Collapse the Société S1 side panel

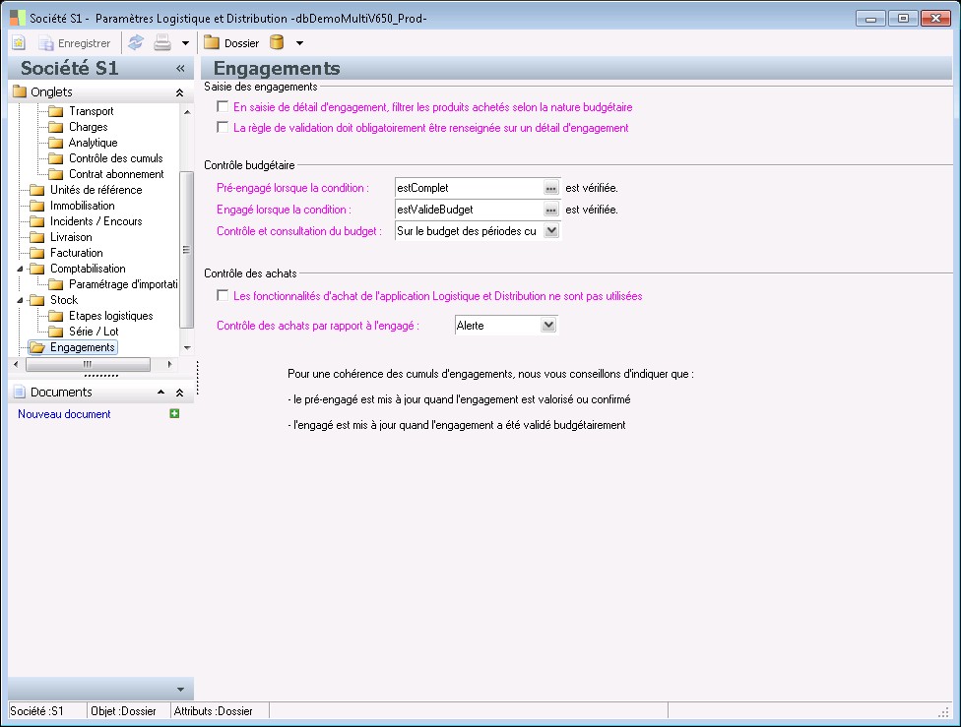(180, 68)
